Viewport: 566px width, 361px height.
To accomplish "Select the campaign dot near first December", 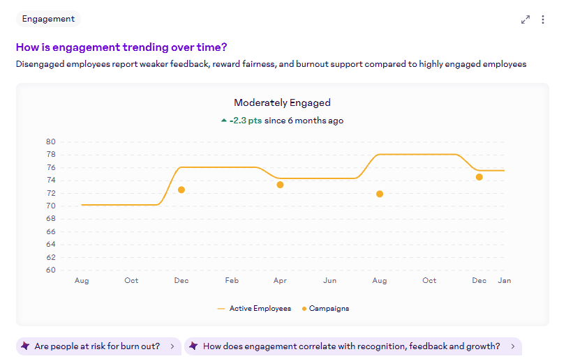I will click(x=181, y=190).
